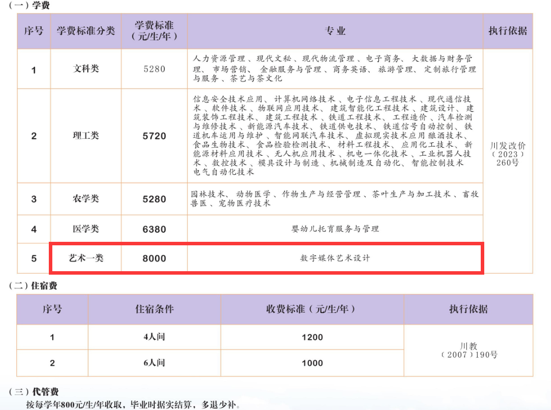Image resolution: width=551 pixels, height=410 pixels.
Task: Select the '住宿条件' column header
Action: click(x=154, y=309)
